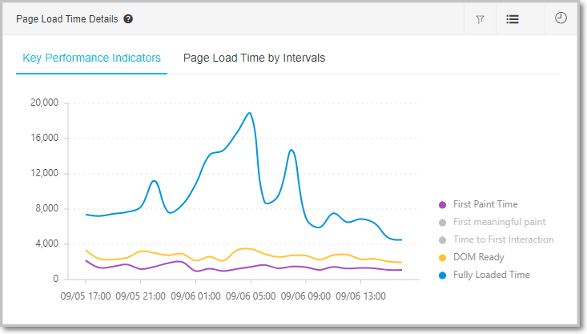The height and width of the screenshot is (334, 587).
Task: Open Page Load Time by Intervals tab
Action: [254, 58]
